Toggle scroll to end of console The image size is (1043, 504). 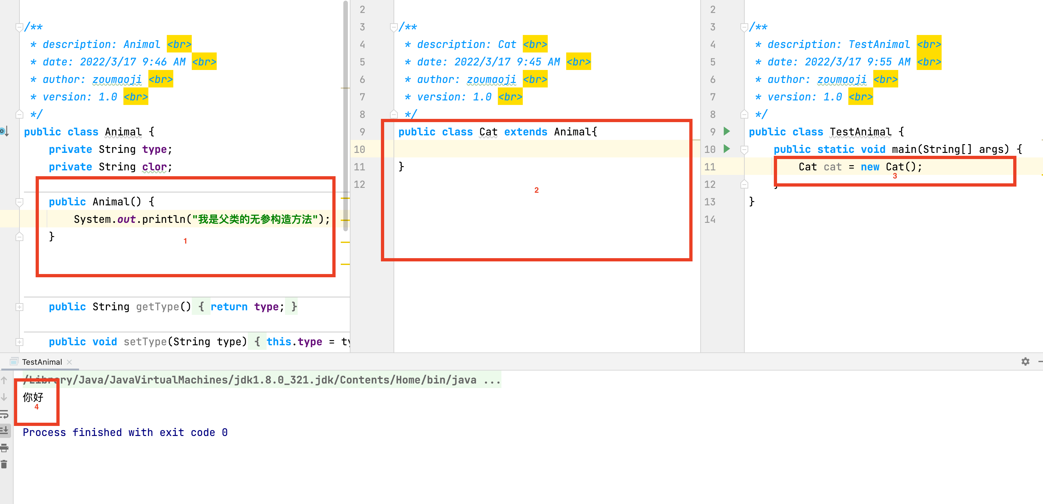[5, 430]
